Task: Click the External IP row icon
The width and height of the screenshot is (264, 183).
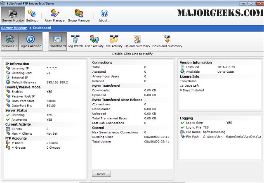Action: pyautogui.click(x=8, y=78)
